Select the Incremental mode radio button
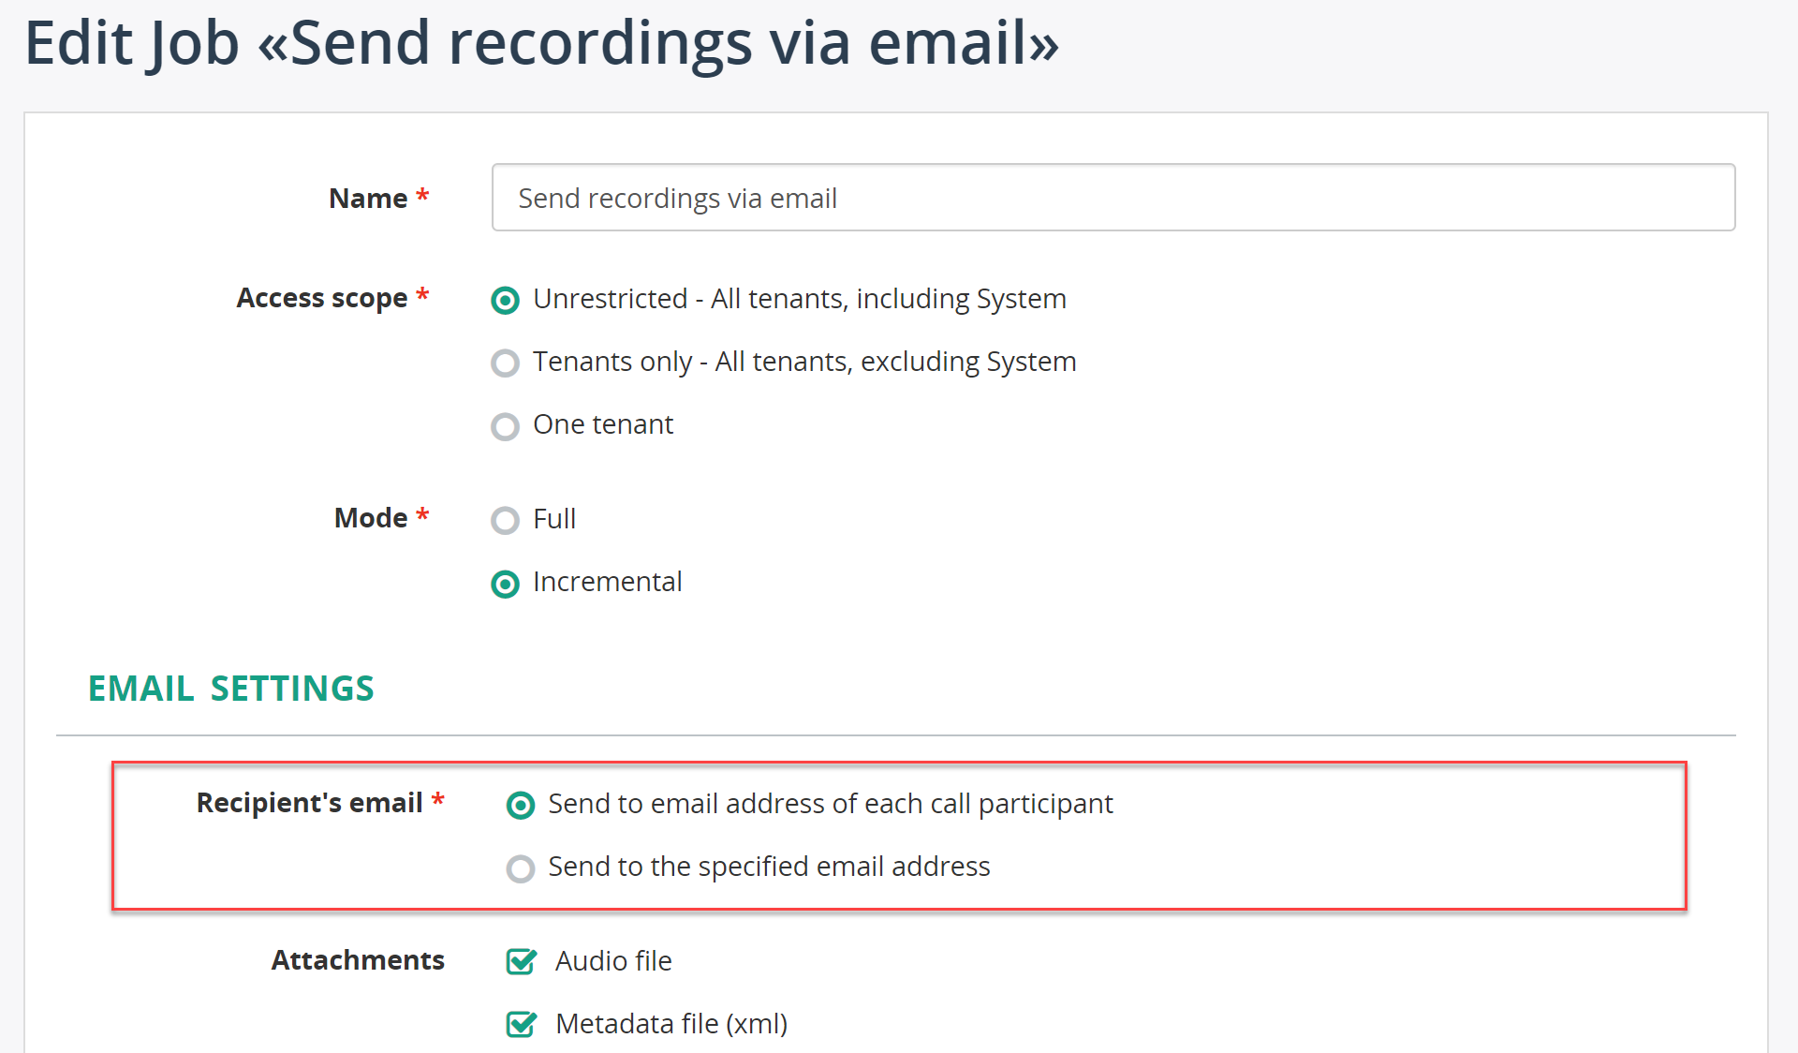 505,584
